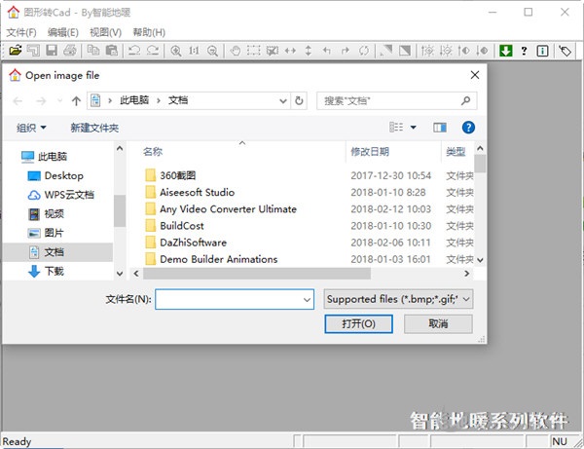This screenshot has height=449, width=584.
Task: Click the blue help icon in dialog
Action: [x=468, y=128]
